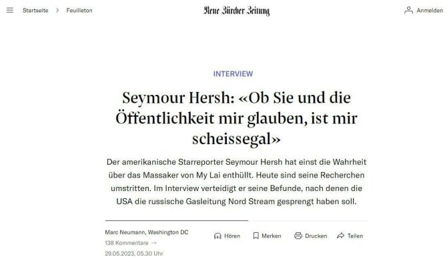Click the user profile icon
447x267 pixels.
pyautogui.click(x=408, y=10)
